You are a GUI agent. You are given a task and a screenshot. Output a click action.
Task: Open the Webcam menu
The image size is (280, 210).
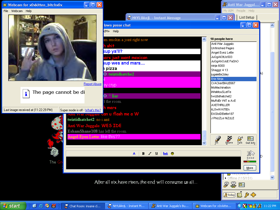17,11
